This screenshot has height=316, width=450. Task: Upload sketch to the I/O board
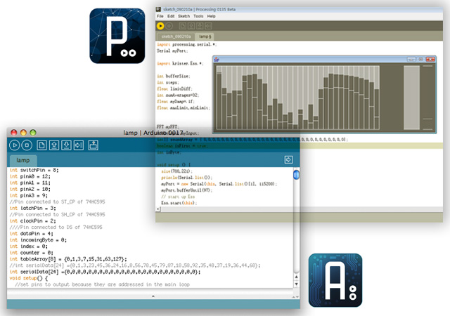[77, 145]
